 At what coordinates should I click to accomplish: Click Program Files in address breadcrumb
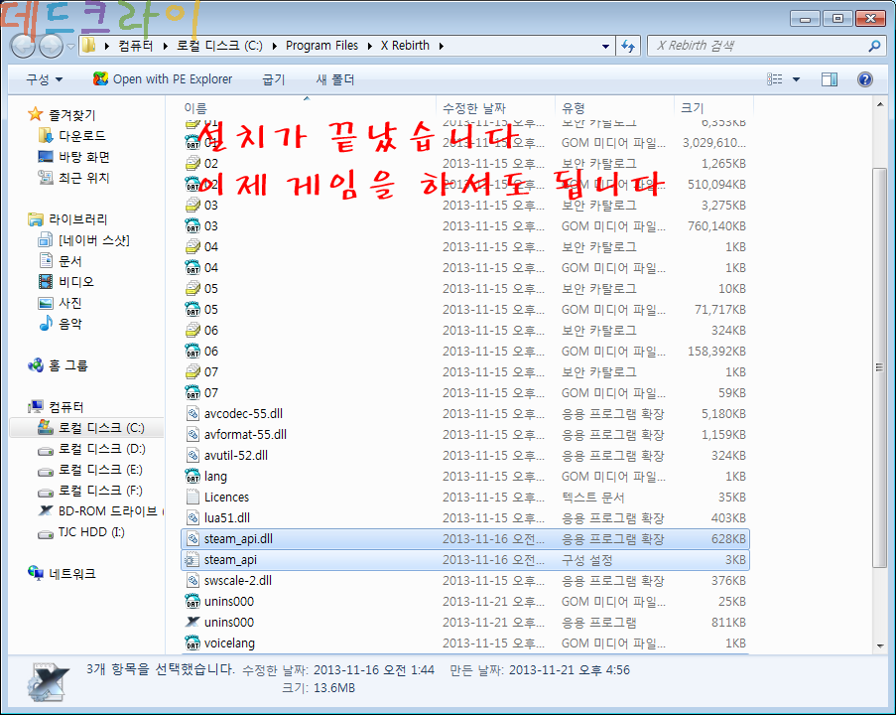321,46
